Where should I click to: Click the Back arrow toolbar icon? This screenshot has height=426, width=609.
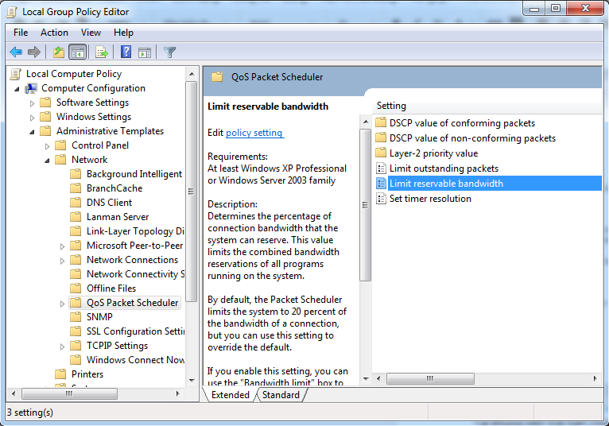point(16,52)
